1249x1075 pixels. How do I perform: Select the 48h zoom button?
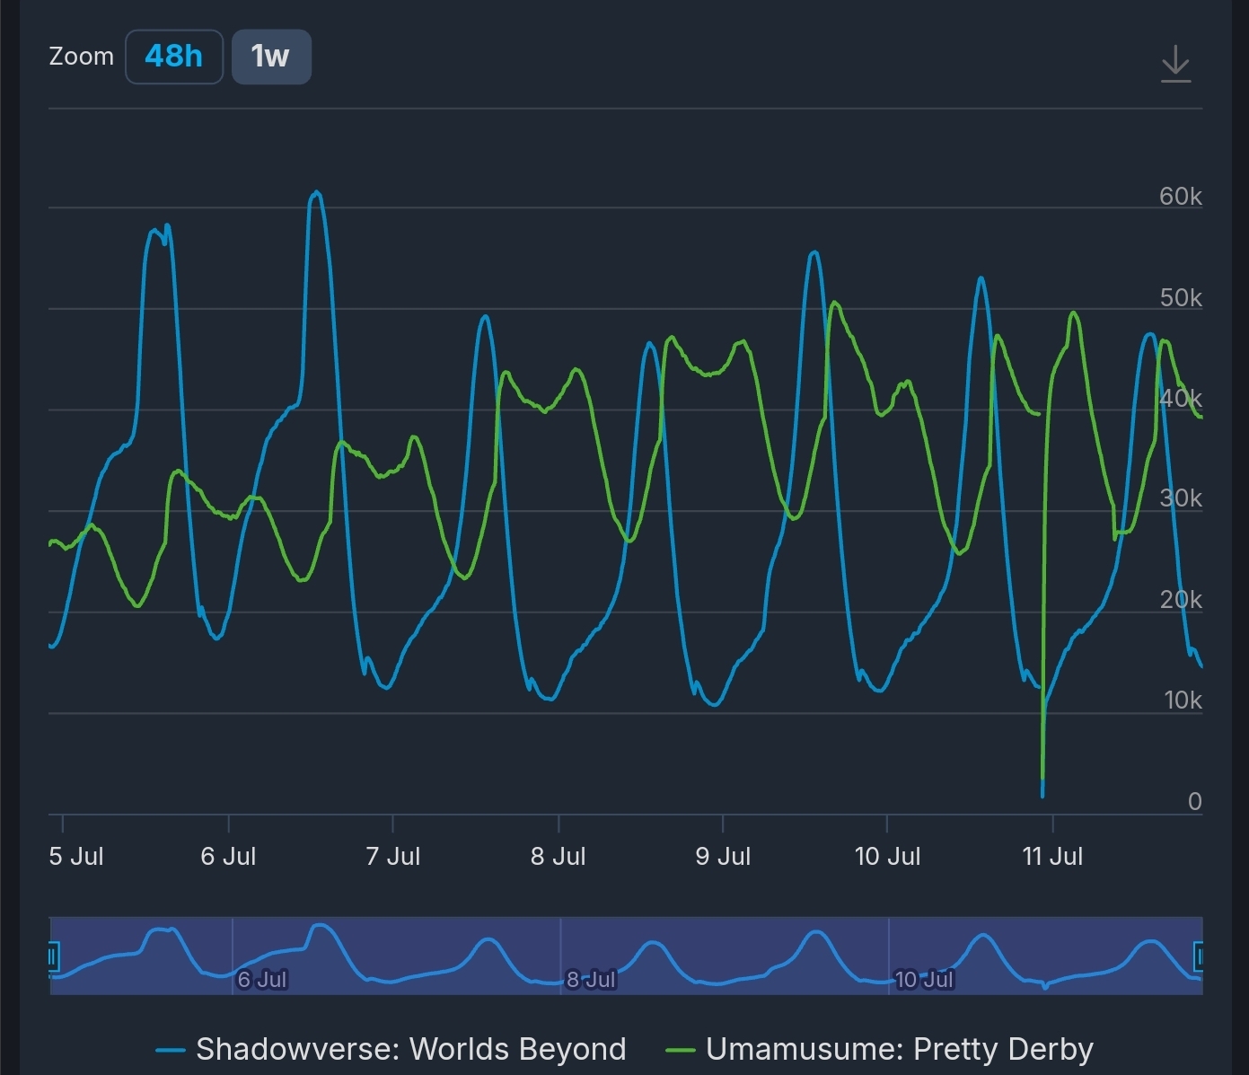coord(174,57)
